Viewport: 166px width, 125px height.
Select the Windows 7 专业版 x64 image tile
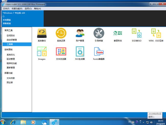click(x=23, y=19)
